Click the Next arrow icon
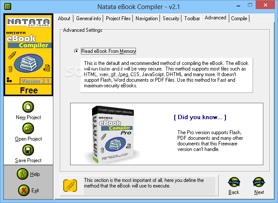The height and width of the screenshot is (203, 278). [259, 182]
